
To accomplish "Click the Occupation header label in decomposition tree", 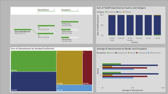I will click(x=66, y=10).
